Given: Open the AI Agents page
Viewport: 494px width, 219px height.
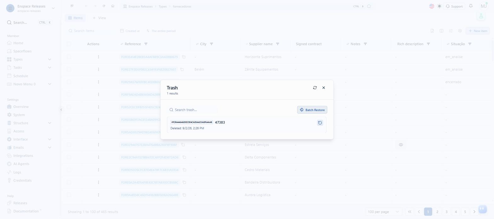Looking at the screenshot, I should [x=21, y=164].
